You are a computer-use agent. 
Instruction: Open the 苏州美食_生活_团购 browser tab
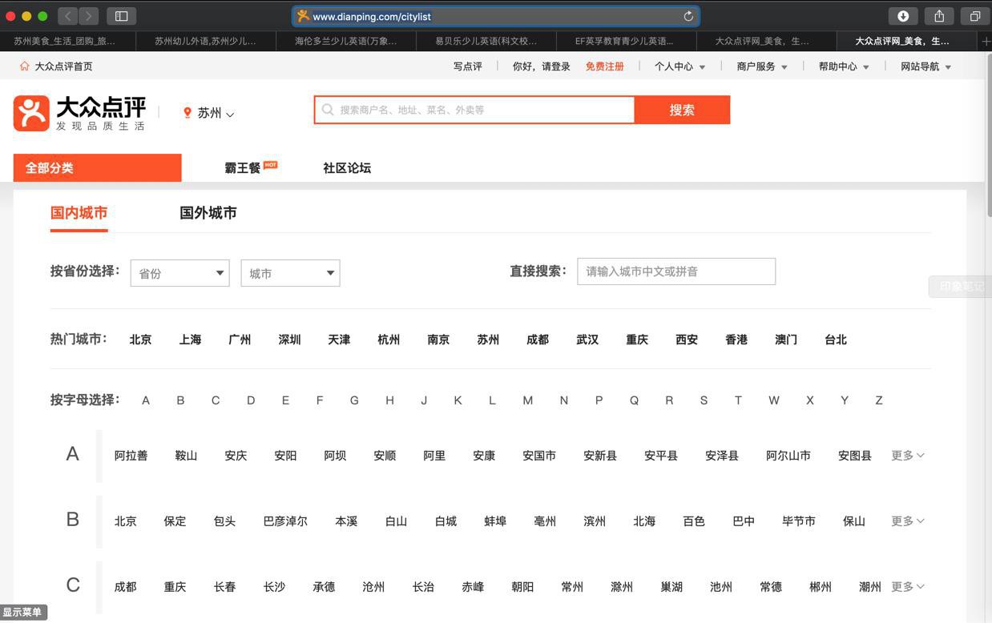click(x=69, y=41)
